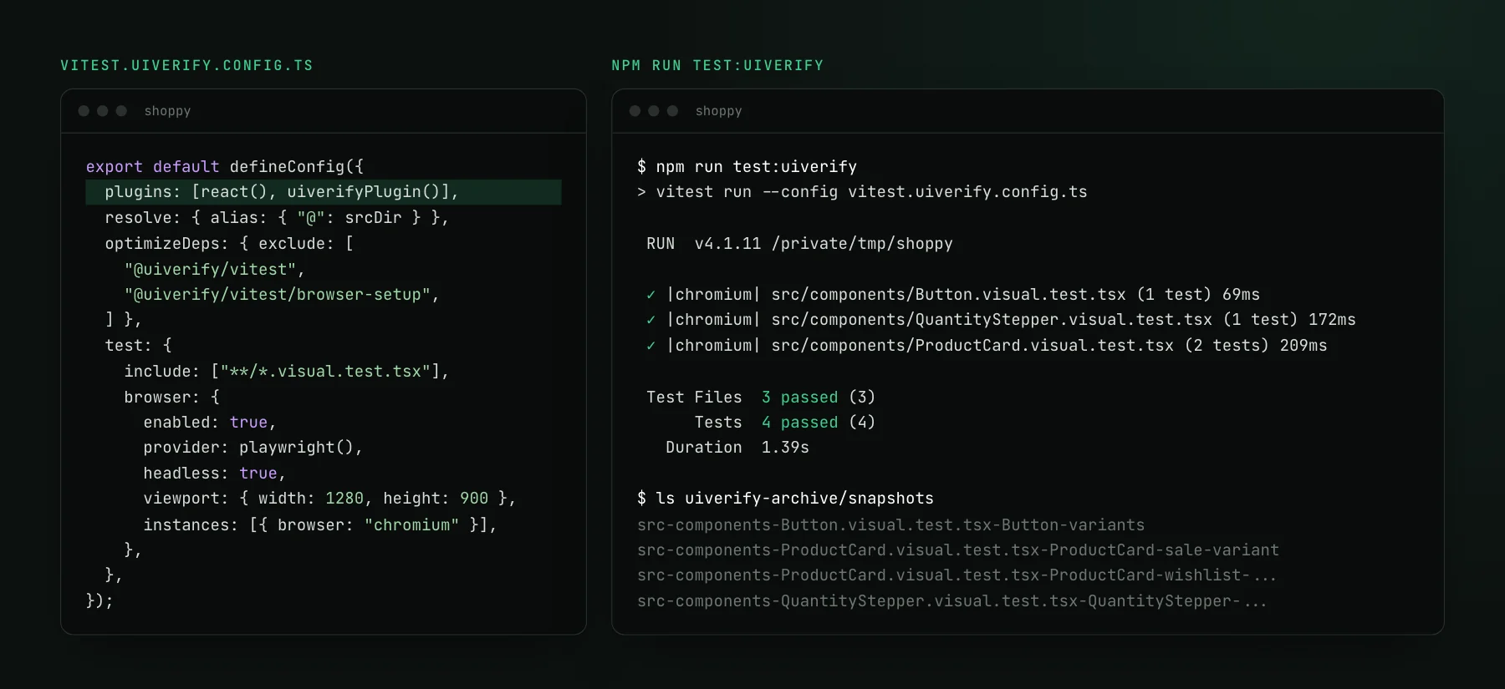This screenshot has width=1505, height=689.
Task: Click the instances browser "chromium" line
Action: [320, 525]
